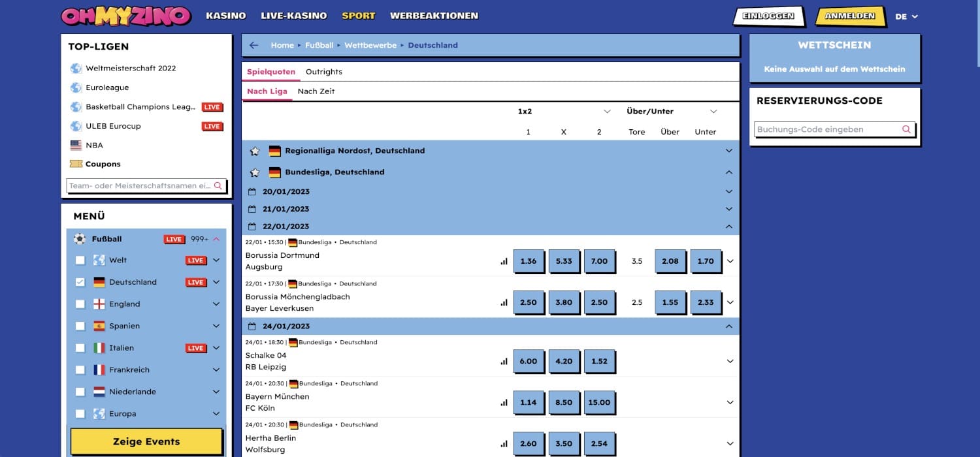Image resolution: width=980 pixels, height=457 pixels.
Task: Expand Regionalliga Nordost league section
Action: tap(729, 151)
